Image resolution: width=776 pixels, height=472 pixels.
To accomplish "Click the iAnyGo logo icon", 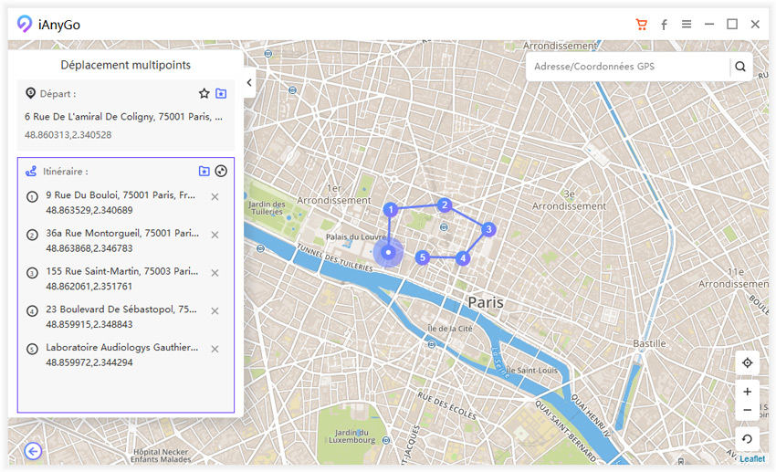I will 24,24.
